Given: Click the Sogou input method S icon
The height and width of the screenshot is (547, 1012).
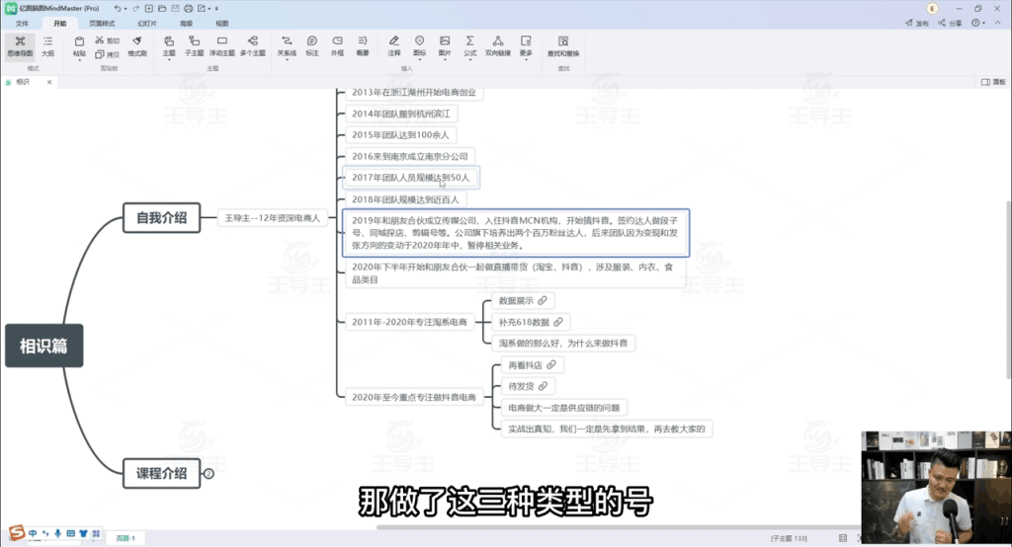Looking at the screenshot, I should (17, 533).
